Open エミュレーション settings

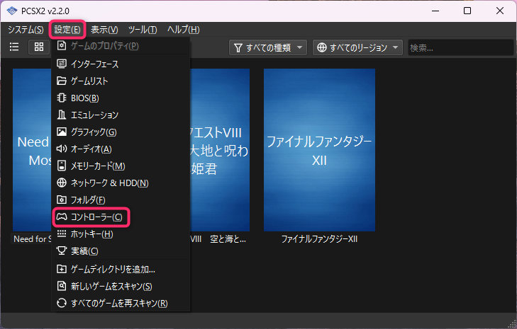point(121,115)
